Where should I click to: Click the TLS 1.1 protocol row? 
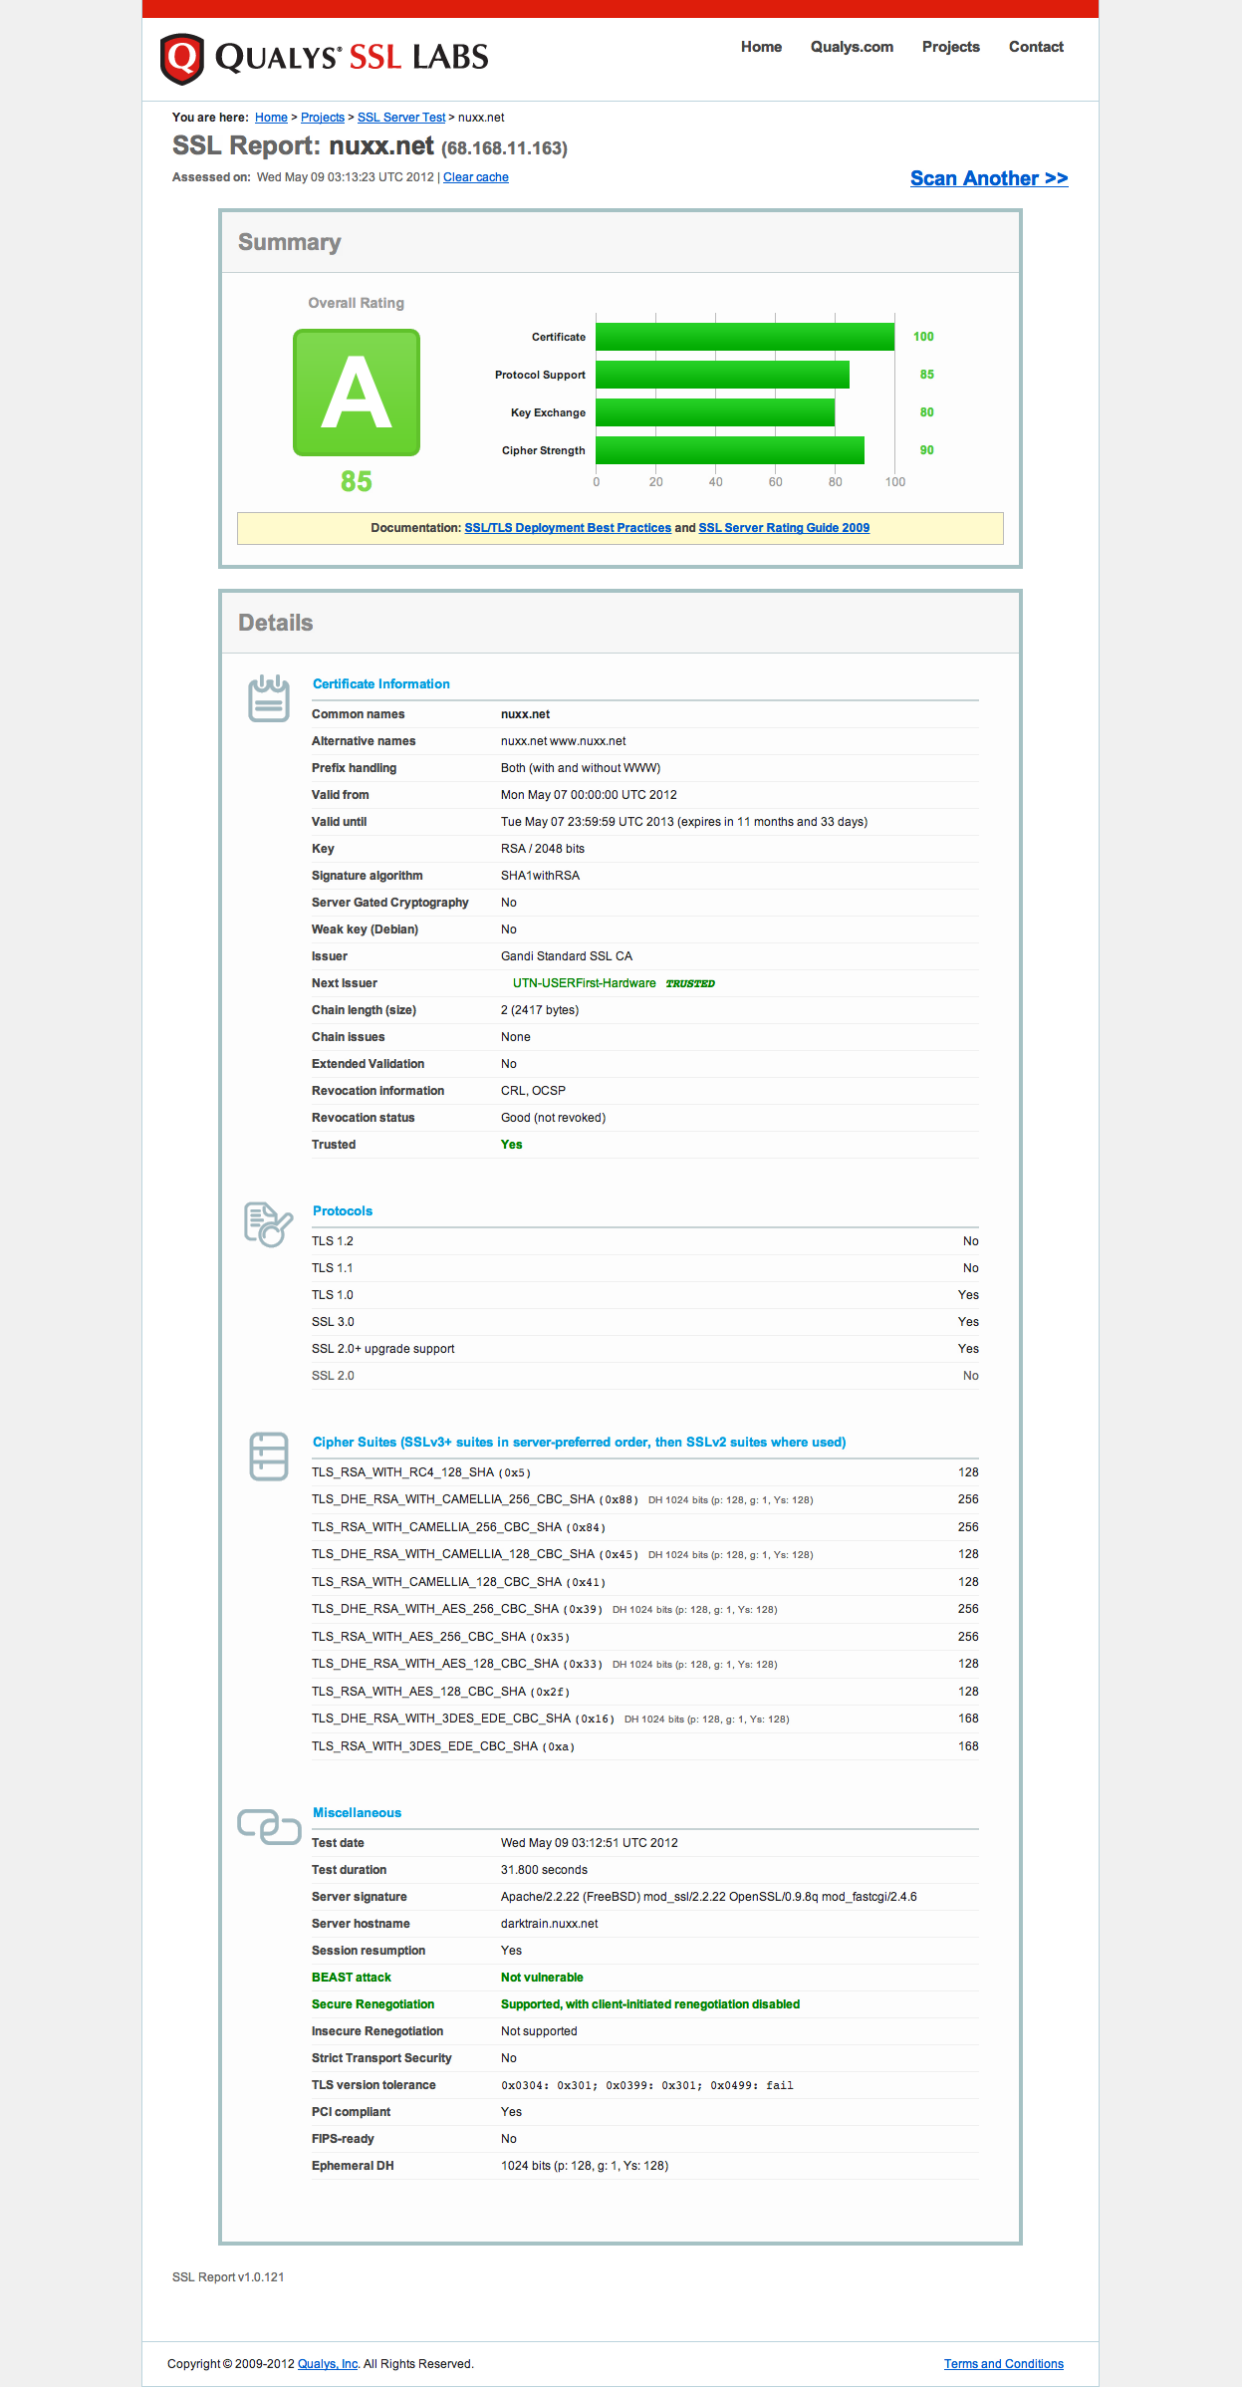(645, 1268)
